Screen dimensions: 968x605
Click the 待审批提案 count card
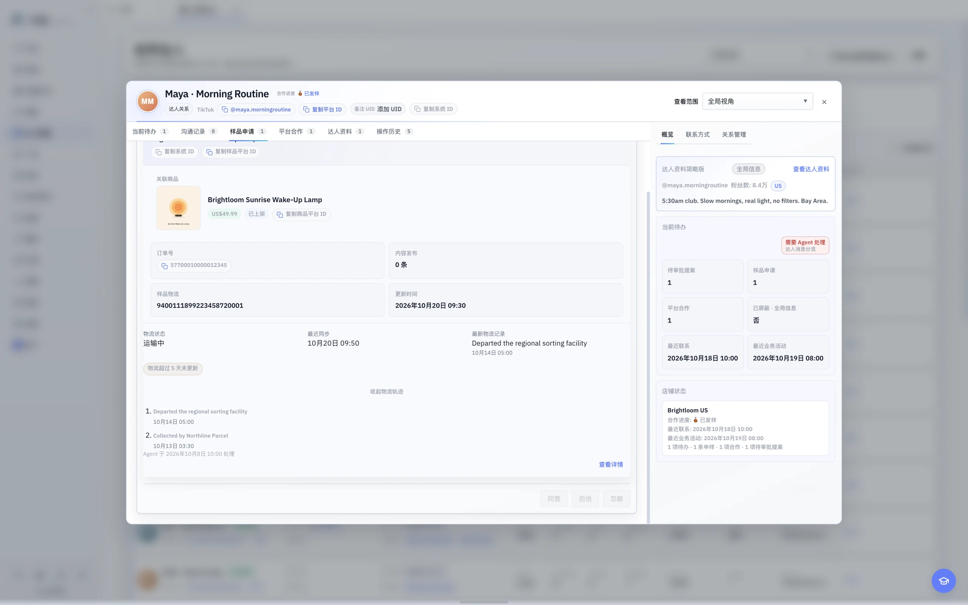pos(703,276)
